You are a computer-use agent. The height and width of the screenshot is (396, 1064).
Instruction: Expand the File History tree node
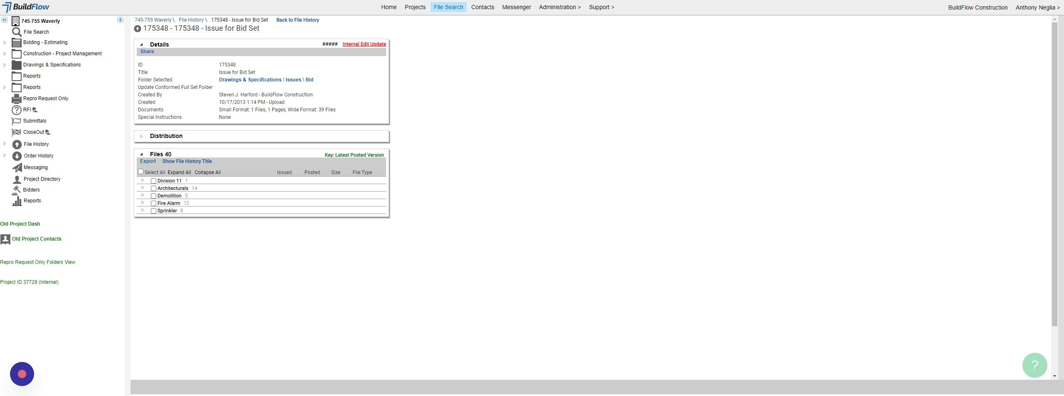(x=5, y=144)
